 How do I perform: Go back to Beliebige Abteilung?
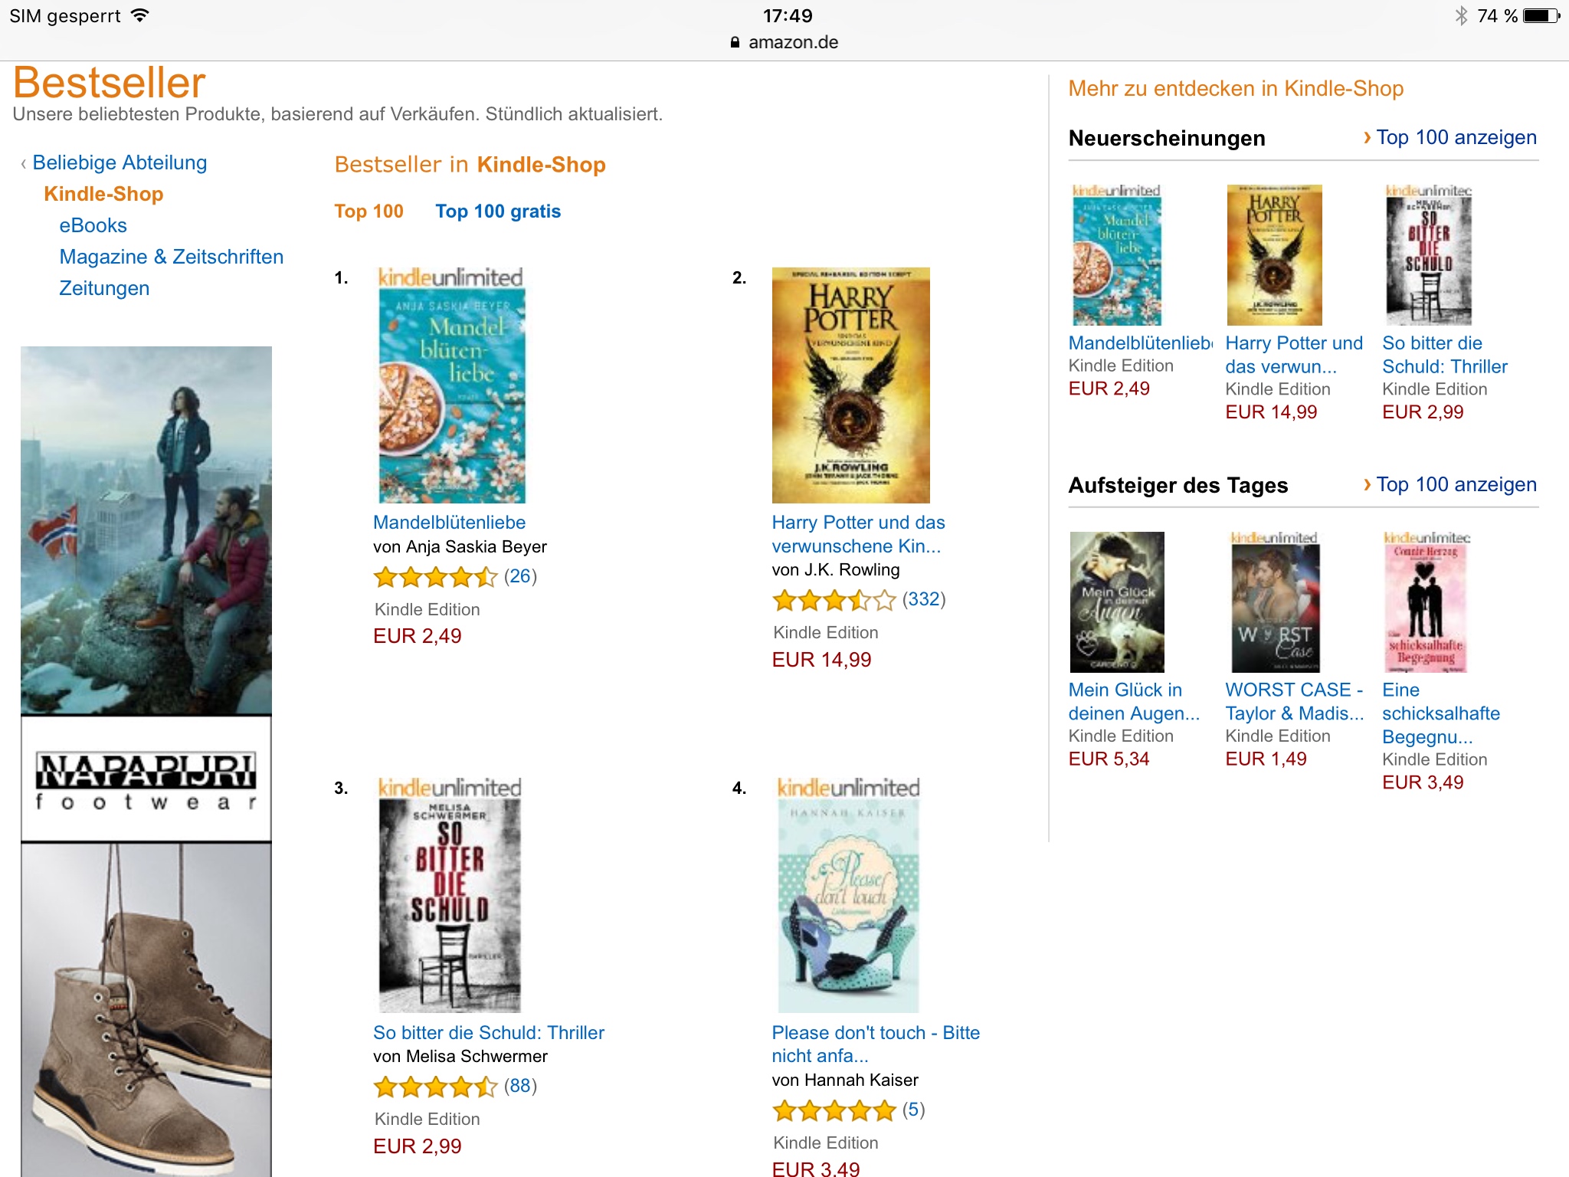click(120, 162)
